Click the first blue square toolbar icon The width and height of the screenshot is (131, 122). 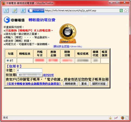point(6,11)
